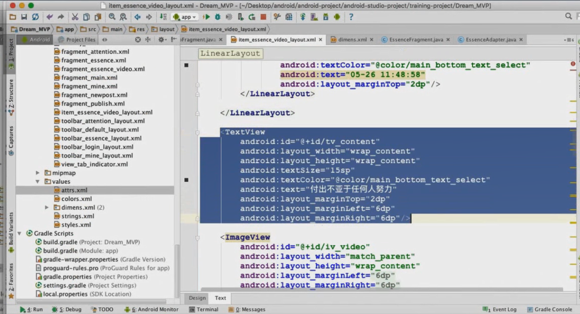Viewport: 580px width, 314px height.
Task: Open colors.xml from the values folder
Action: 76,199
